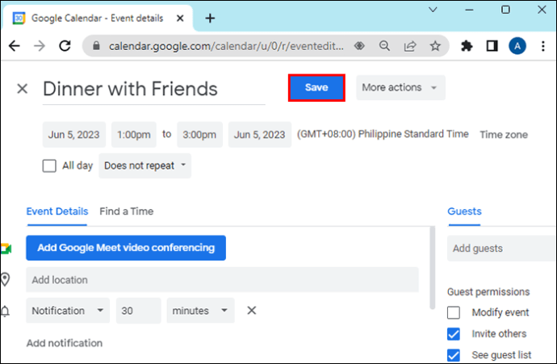The width and height of the screenshot is (557, 364).
Task: Click the share page icon in address bar
Action: click(x=410, y=46)
